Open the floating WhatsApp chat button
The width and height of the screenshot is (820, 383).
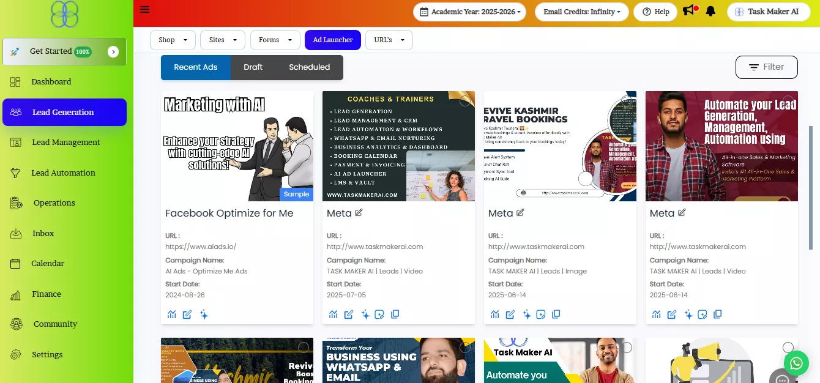coord(796,363)
